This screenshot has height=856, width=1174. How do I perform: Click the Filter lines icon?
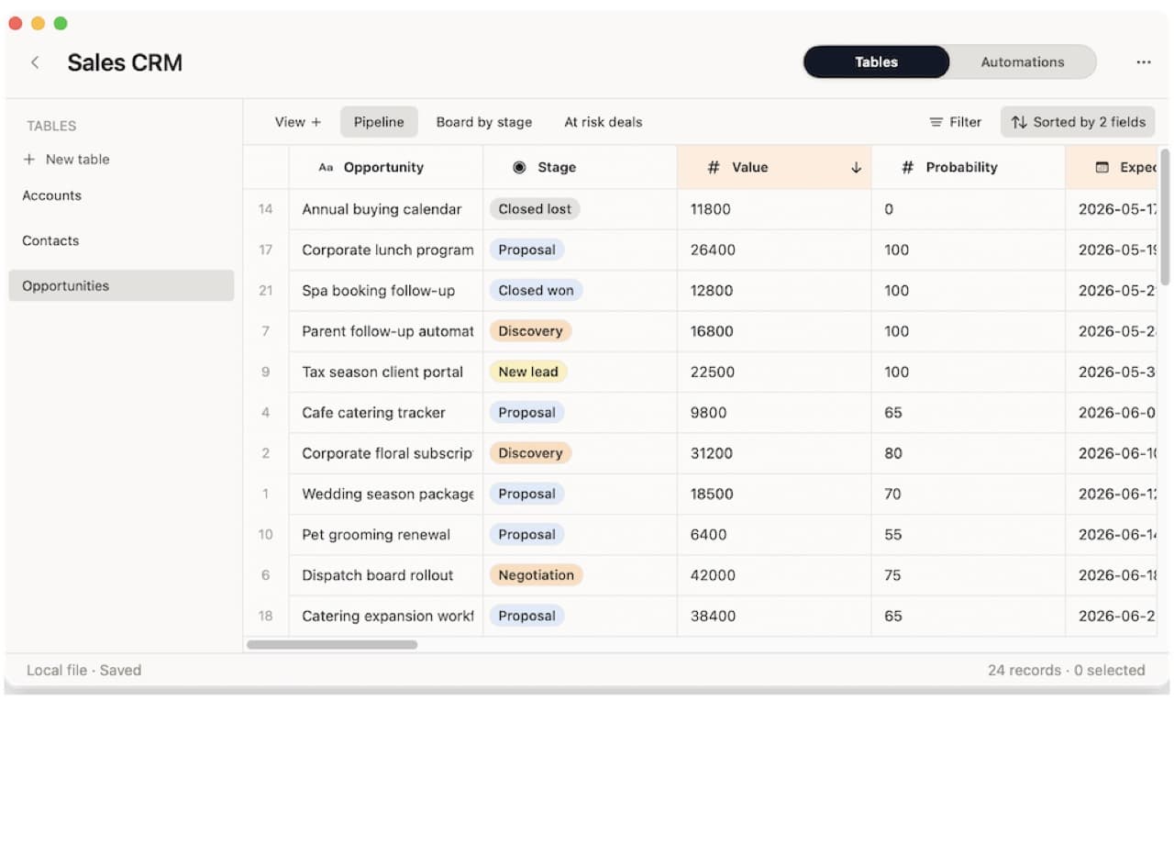click(x=936, y=122)
